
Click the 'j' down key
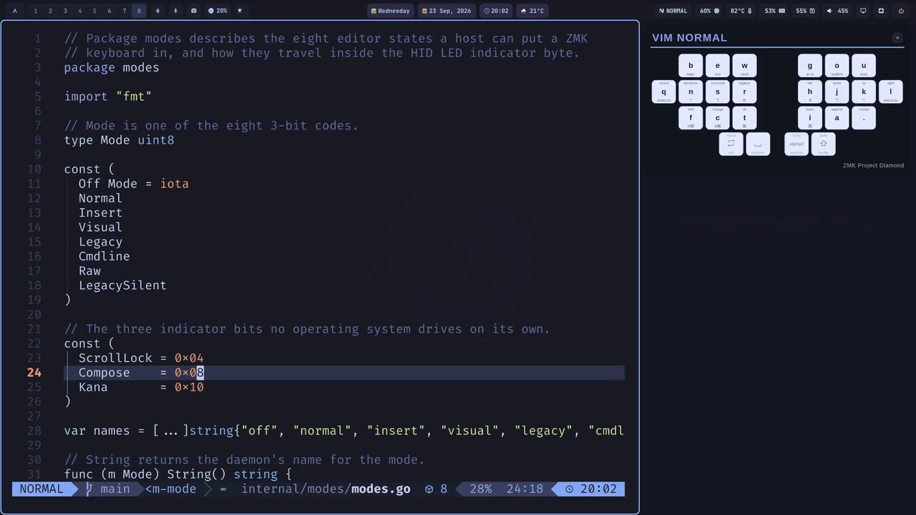pyautogui.click(x=837, y=92)
